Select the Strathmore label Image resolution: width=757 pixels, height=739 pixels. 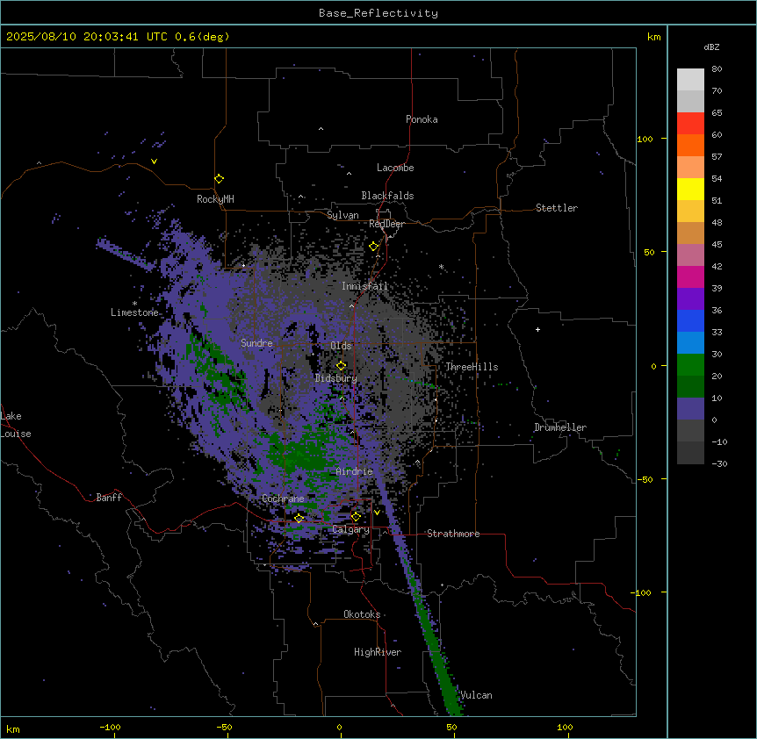click(x=453, y=534)
